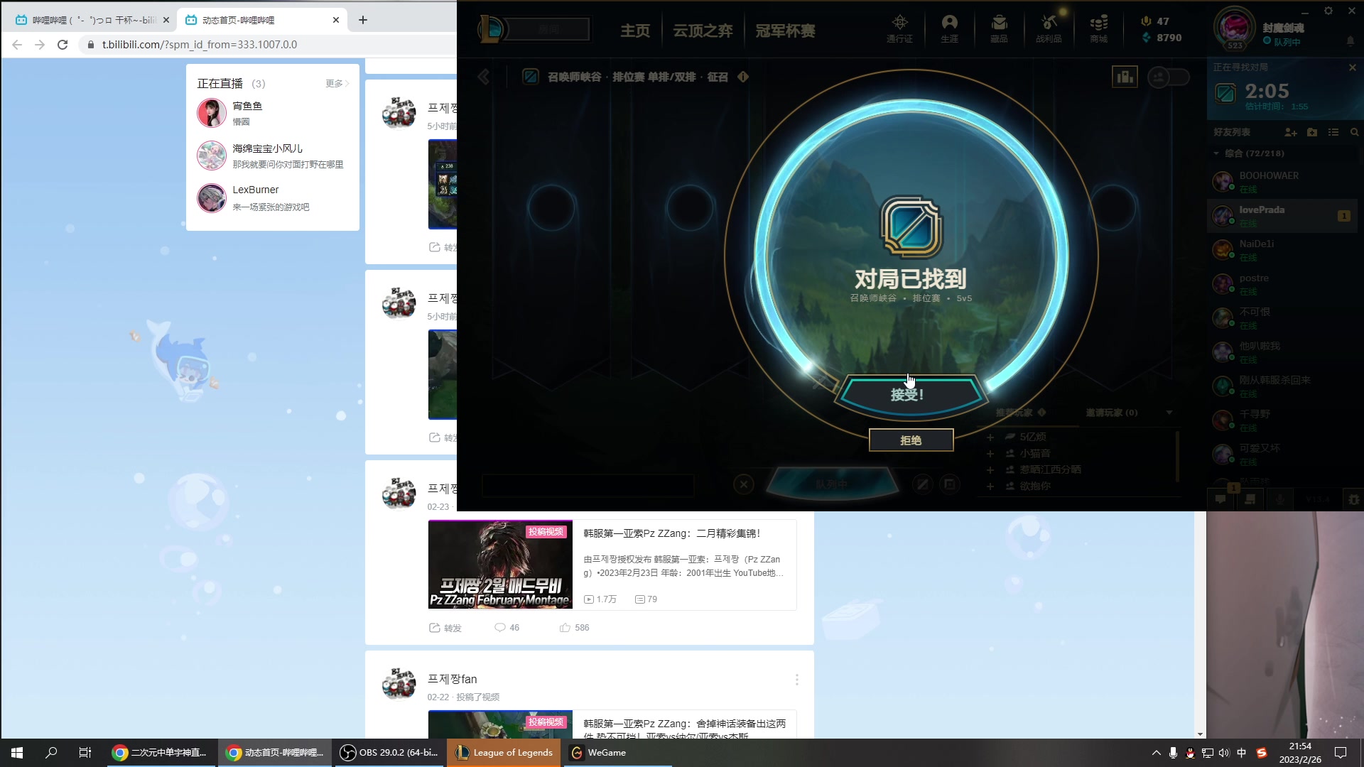Open the chat icon at bottom of friends panel
The image size is (1364, 767).
tap(1220, 499)
